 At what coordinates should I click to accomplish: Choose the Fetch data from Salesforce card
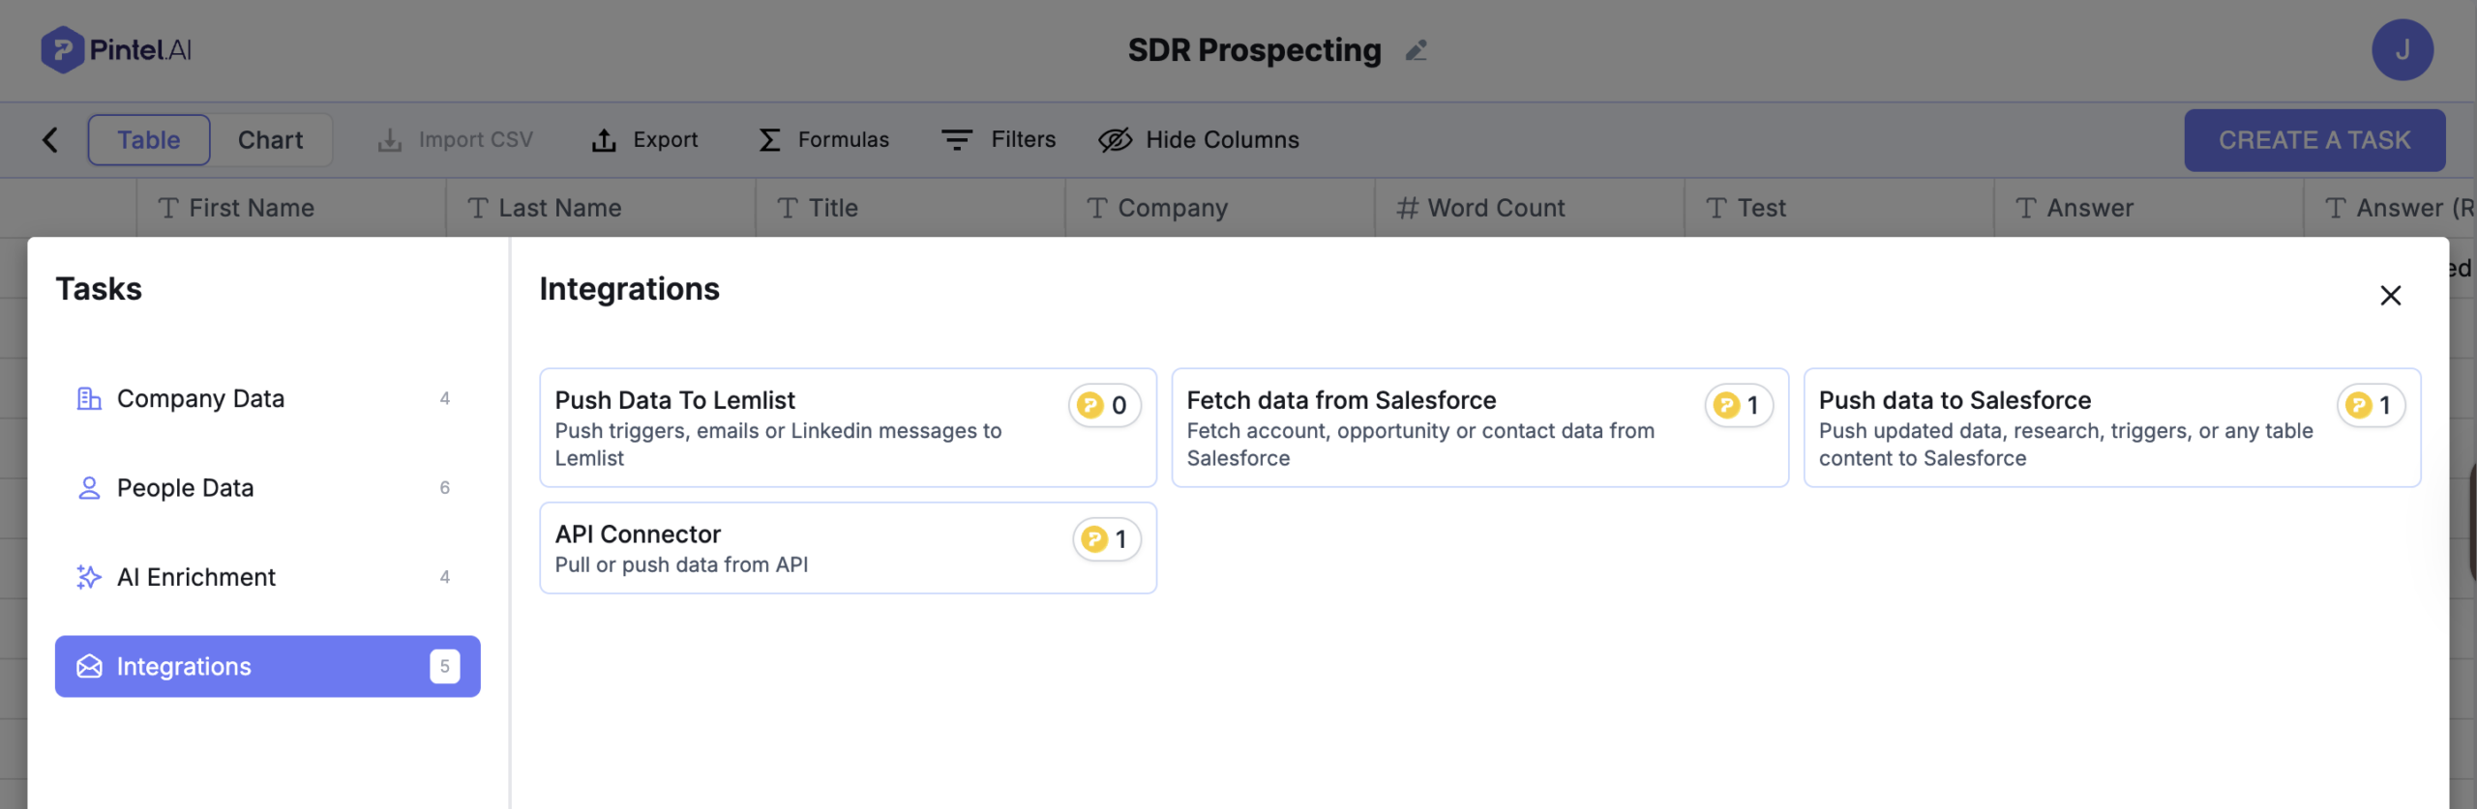pos(1479,427)
